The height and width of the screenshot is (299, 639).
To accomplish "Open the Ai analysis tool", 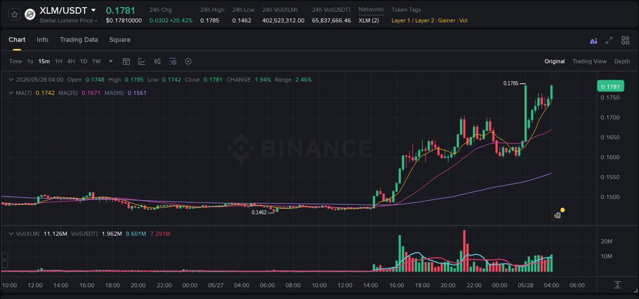I will tap(594, 41).
